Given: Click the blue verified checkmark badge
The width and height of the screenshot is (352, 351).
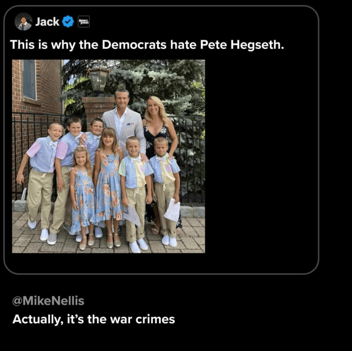Looking at the screenshot, I should [68, 22].
